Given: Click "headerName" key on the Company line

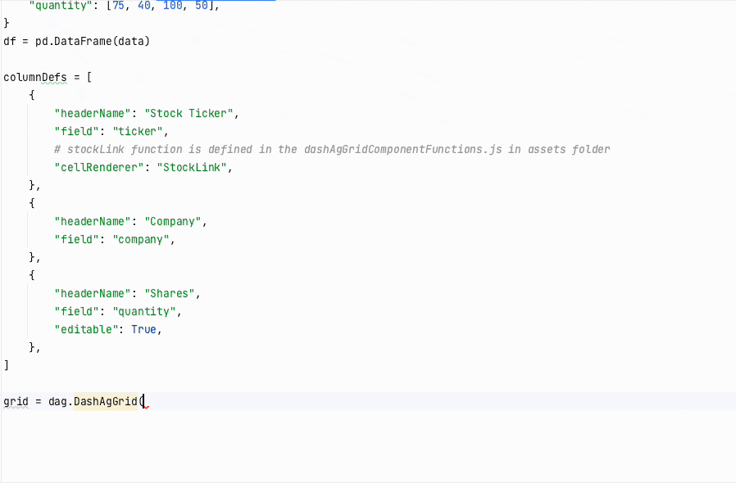Looking at the screenshot, I should [x=93, y=221].
